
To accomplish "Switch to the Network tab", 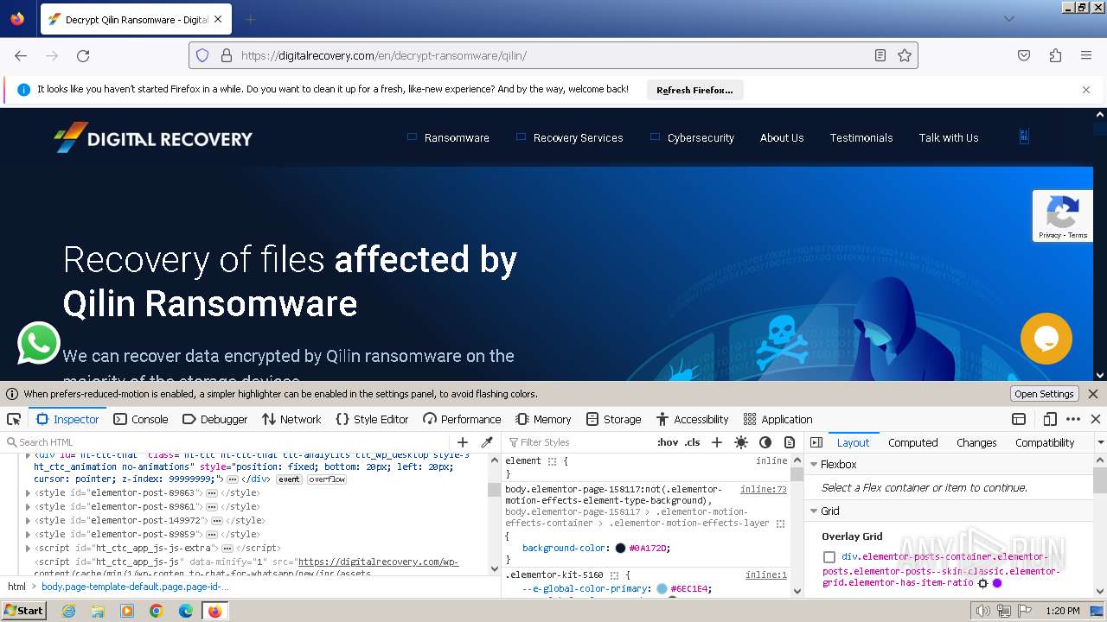I will click(291, 419).
